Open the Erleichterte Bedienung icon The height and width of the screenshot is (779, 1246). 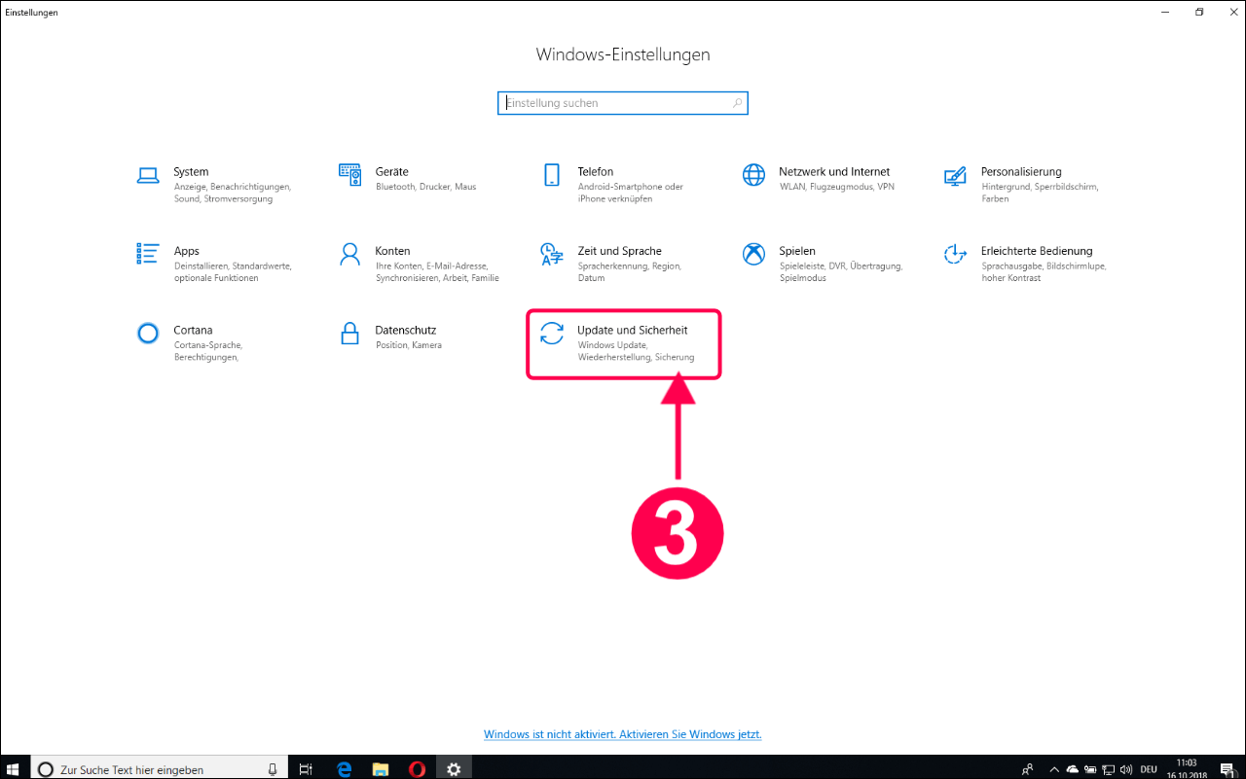click(955, 254)
